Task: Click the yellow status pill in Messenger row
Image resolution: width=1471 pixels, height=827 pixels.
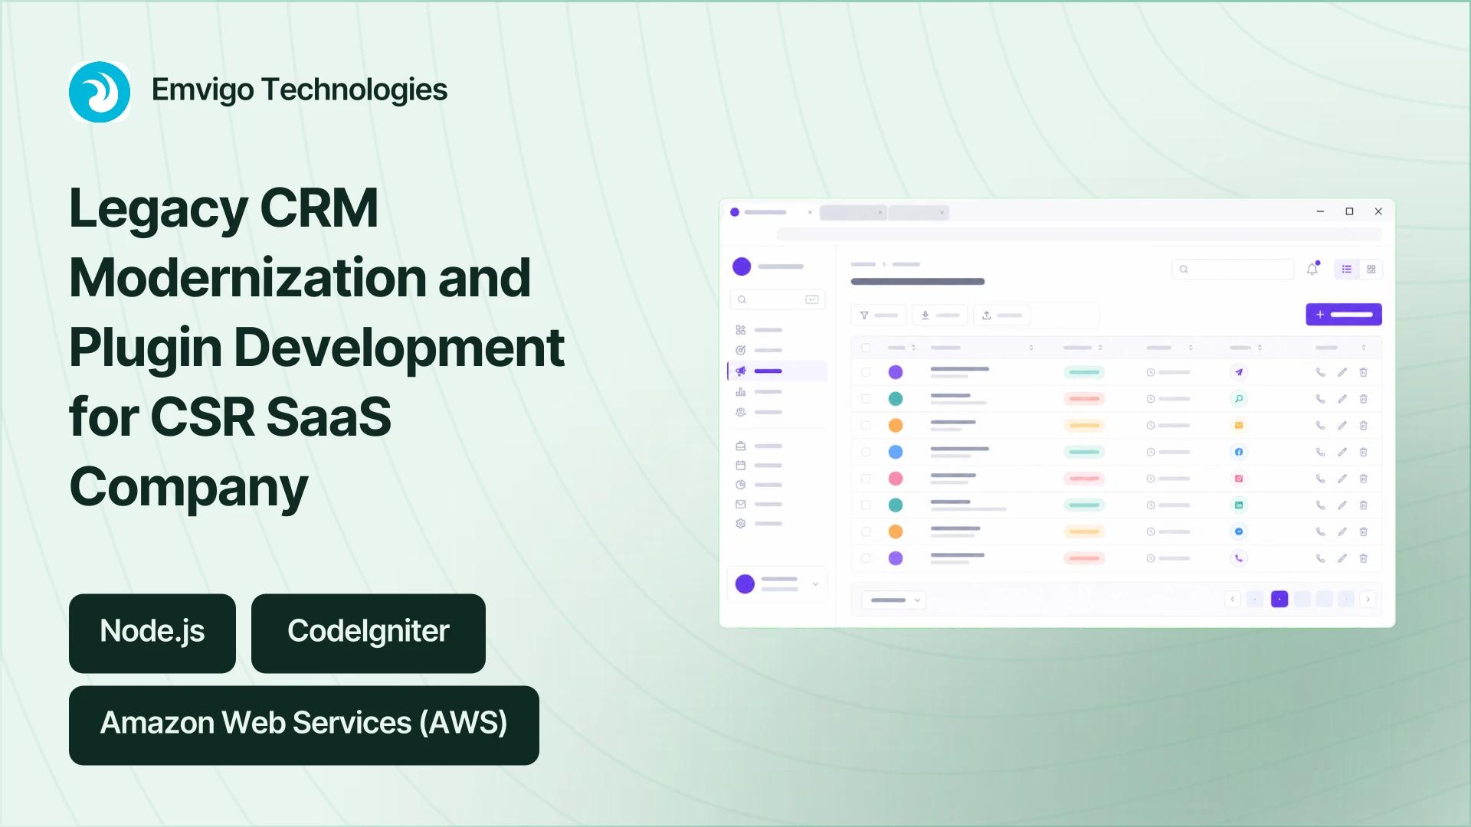Action: coord(1084,531)
